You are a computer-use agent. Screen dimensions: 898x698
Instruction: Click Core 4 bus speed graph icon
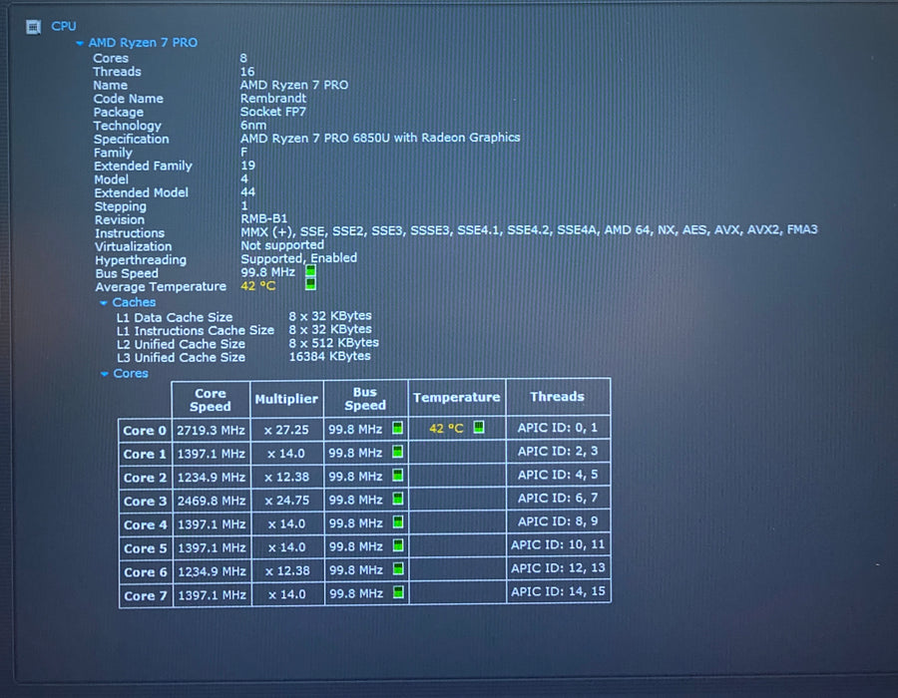click(x=398, y=523)
